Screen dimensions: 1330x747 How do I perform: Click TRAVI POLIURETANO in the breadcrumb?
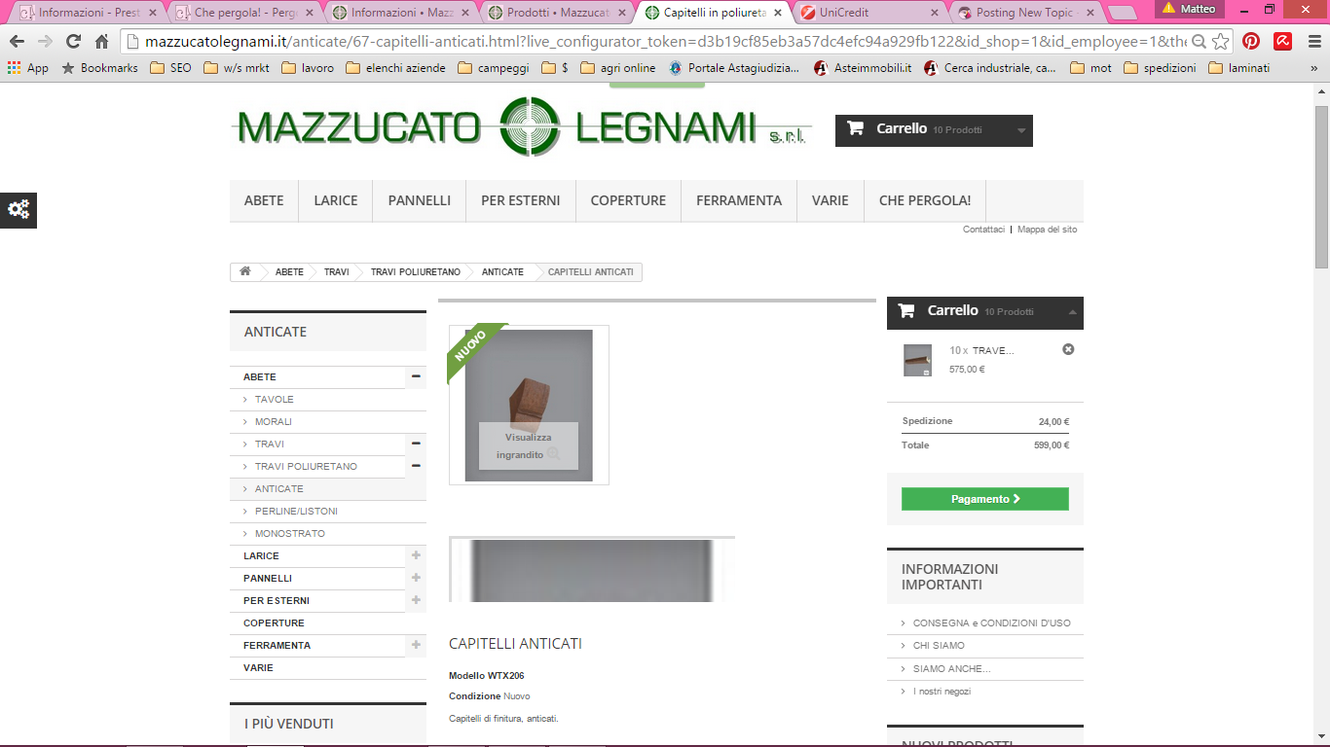coord(416,272)
